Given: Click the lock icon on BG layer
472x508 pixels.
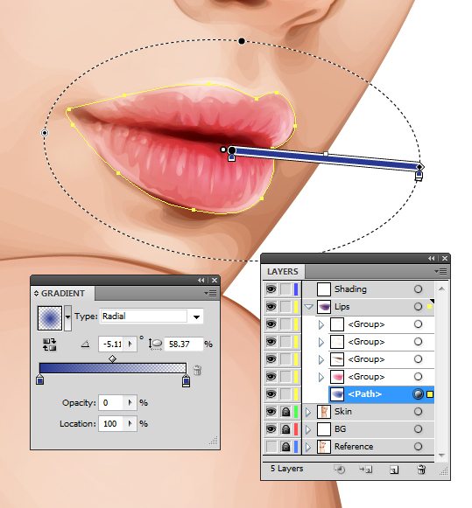Looking at the screenshot, I should tap(285, 429).
